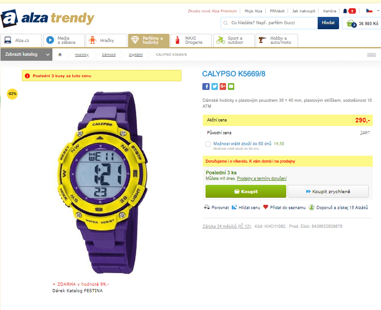Click Koupit zrychleně button
The image size is (381, 310).
(x=328, y=191)
